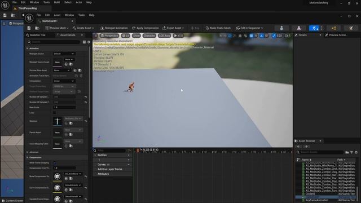Open Content Drawer in main window
Viewport: 361px width, 203px height.
[12, 201]
